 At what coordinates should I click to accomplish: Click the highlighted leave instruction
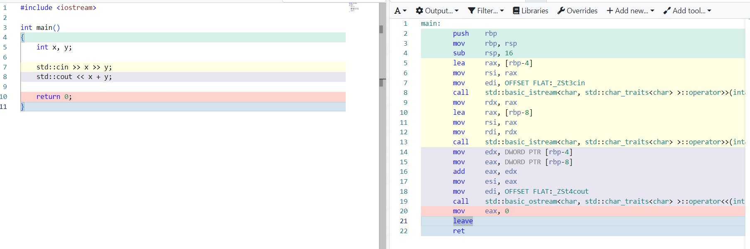[x=463, y=221]
